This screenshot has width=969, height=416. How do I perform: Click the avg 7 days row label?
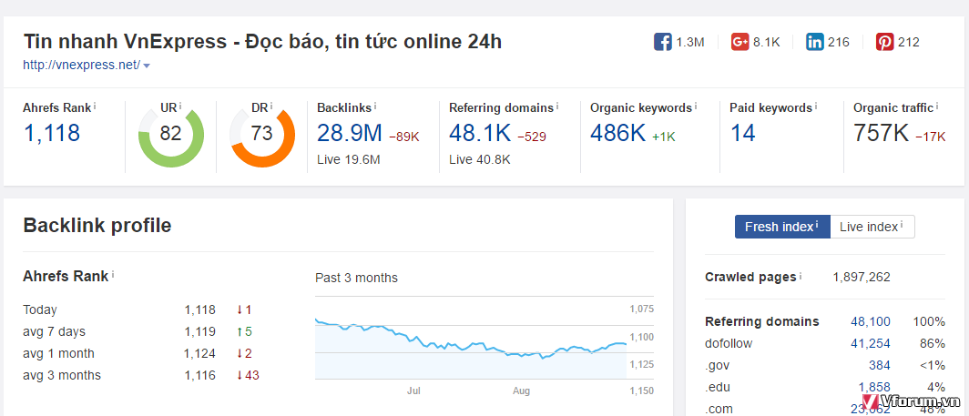pos(54,332)
